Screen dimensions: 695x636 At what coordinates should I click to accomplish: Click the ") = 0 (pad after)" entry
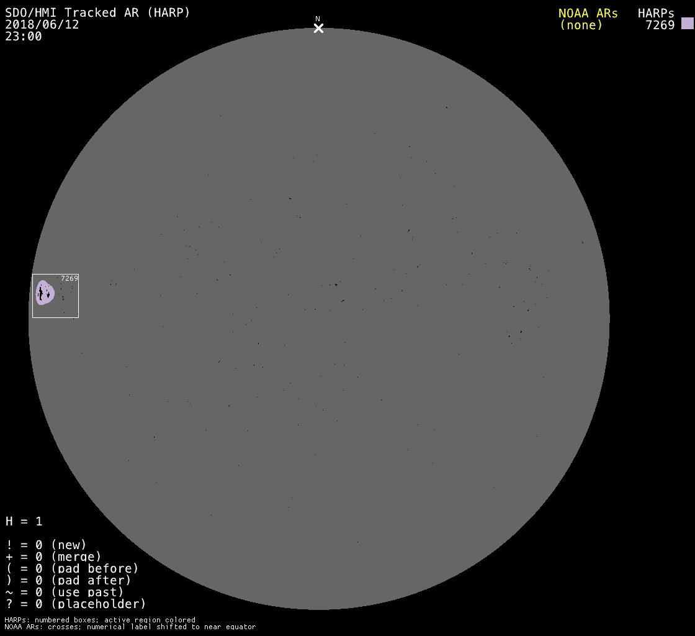point(68,580)
